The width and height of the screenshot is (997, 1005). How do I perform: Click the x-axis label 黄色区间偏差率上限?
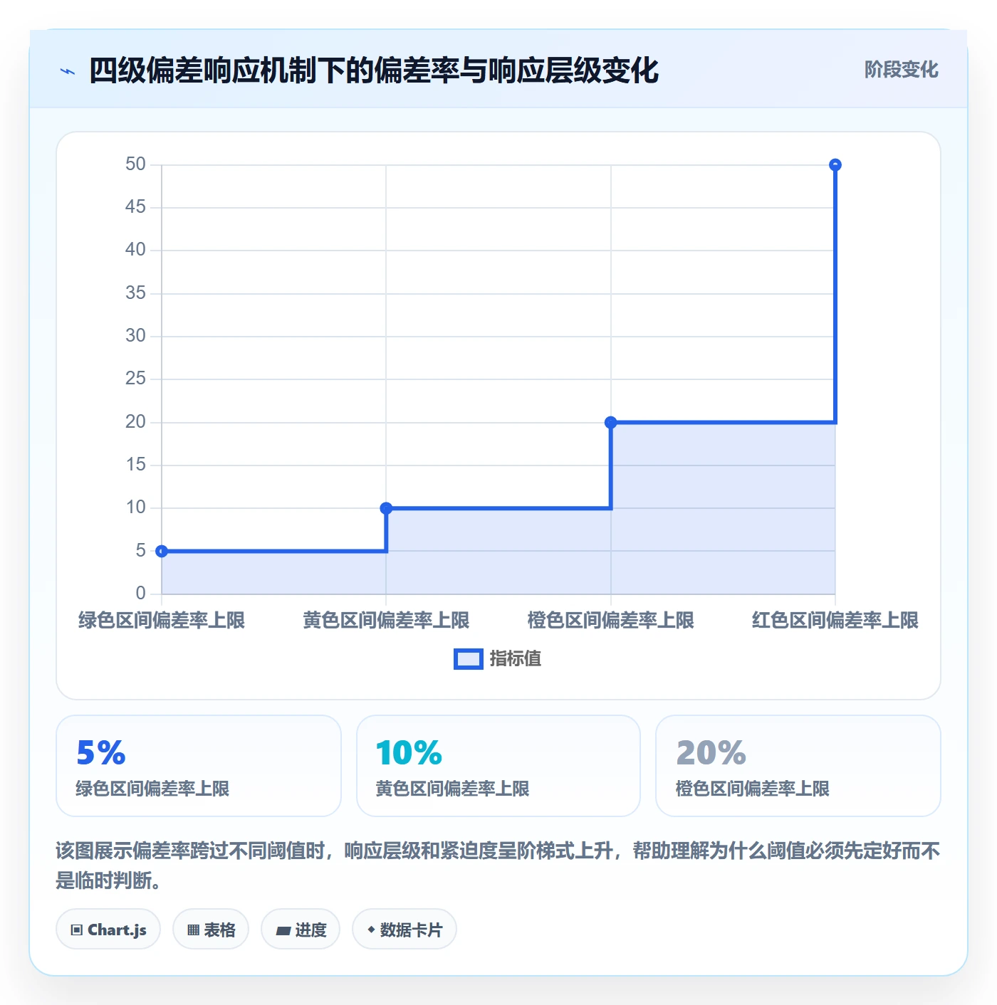pos(386,621)
